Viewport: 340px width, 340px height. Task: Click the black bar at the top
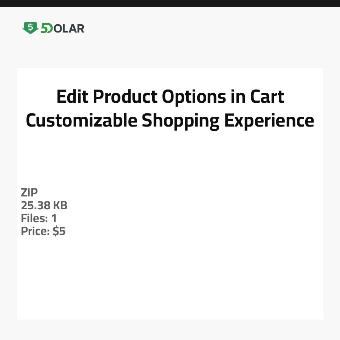point(170,3)
